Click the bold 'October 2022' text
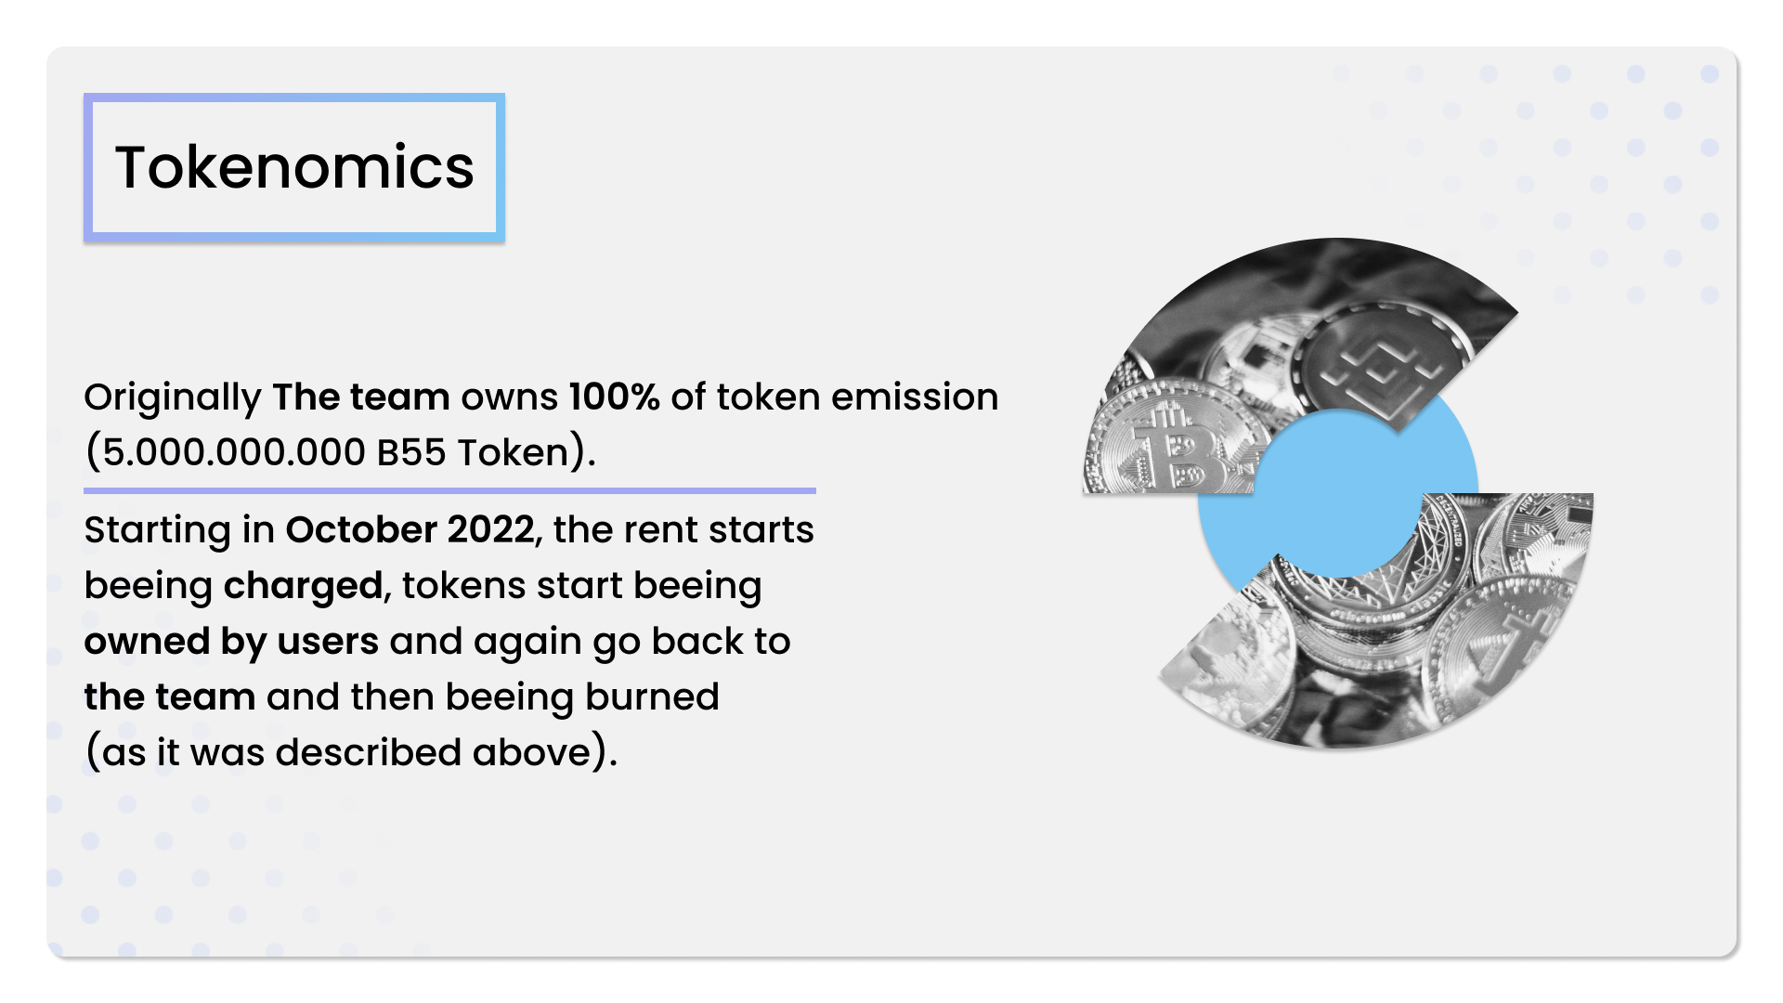Viewport: 1783px width, 1003px height. pos(410,530)
